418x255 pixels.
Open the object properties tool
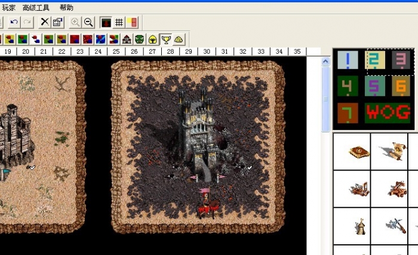(58, 22)
